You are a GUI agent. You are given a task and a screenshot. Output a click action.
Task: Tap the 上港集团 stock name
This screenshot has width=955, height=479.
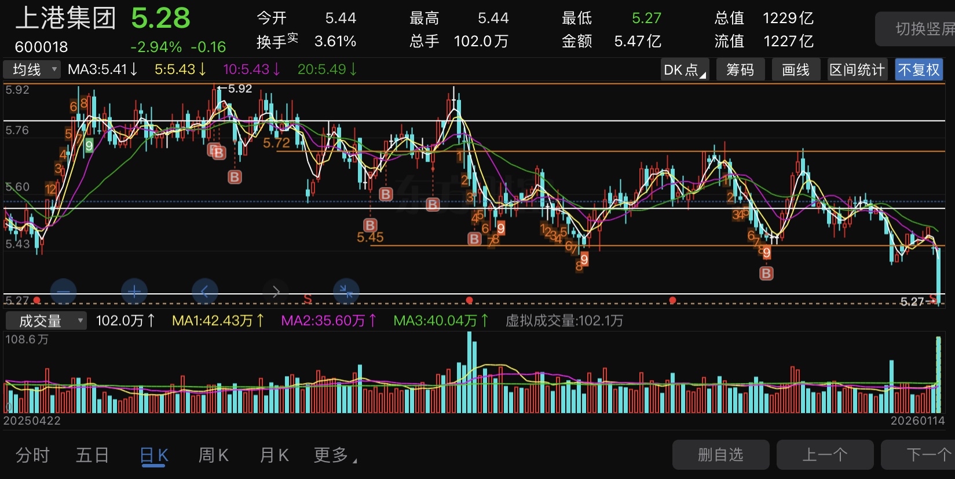click(x=65, y=18)
